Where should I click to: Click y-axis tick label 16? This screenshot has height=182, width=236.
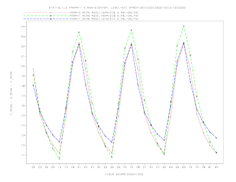[23, 106]
